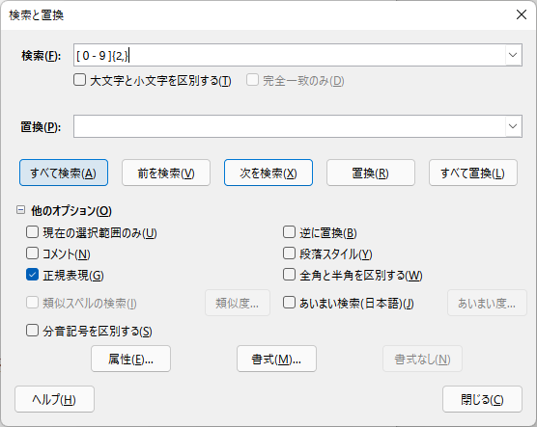Image resolution: width=537 pixels, height=427 pixels.
Task: Collapse the 他のオプション section
Action: click(20, 210)
